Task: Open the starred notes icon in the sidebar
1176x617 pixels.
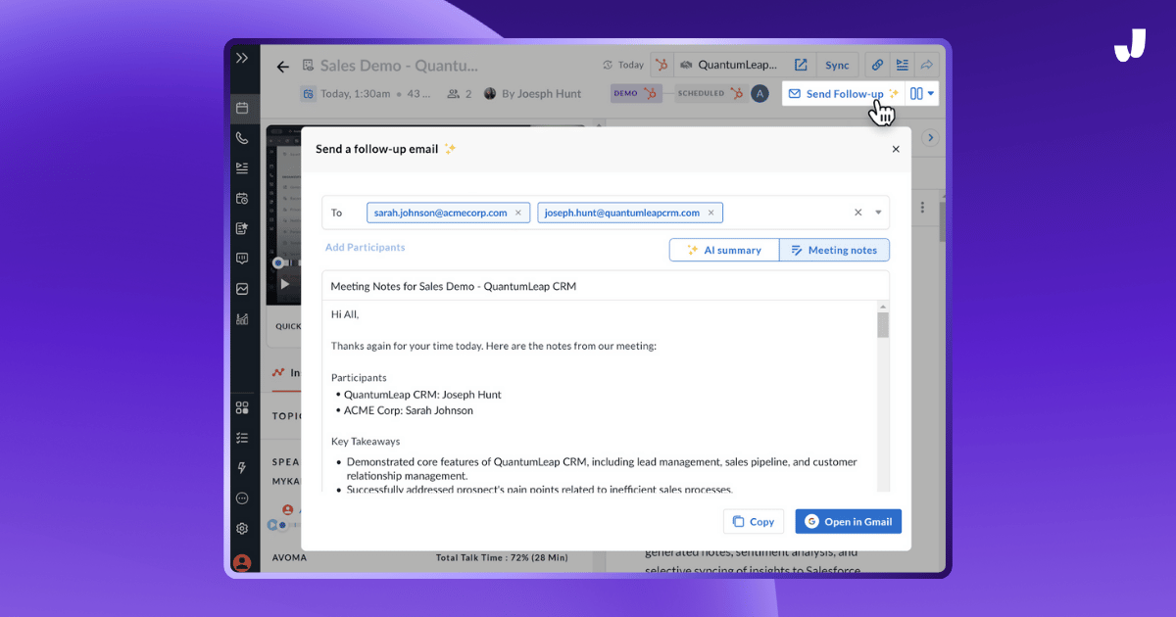Action: (x=242, y=228)
